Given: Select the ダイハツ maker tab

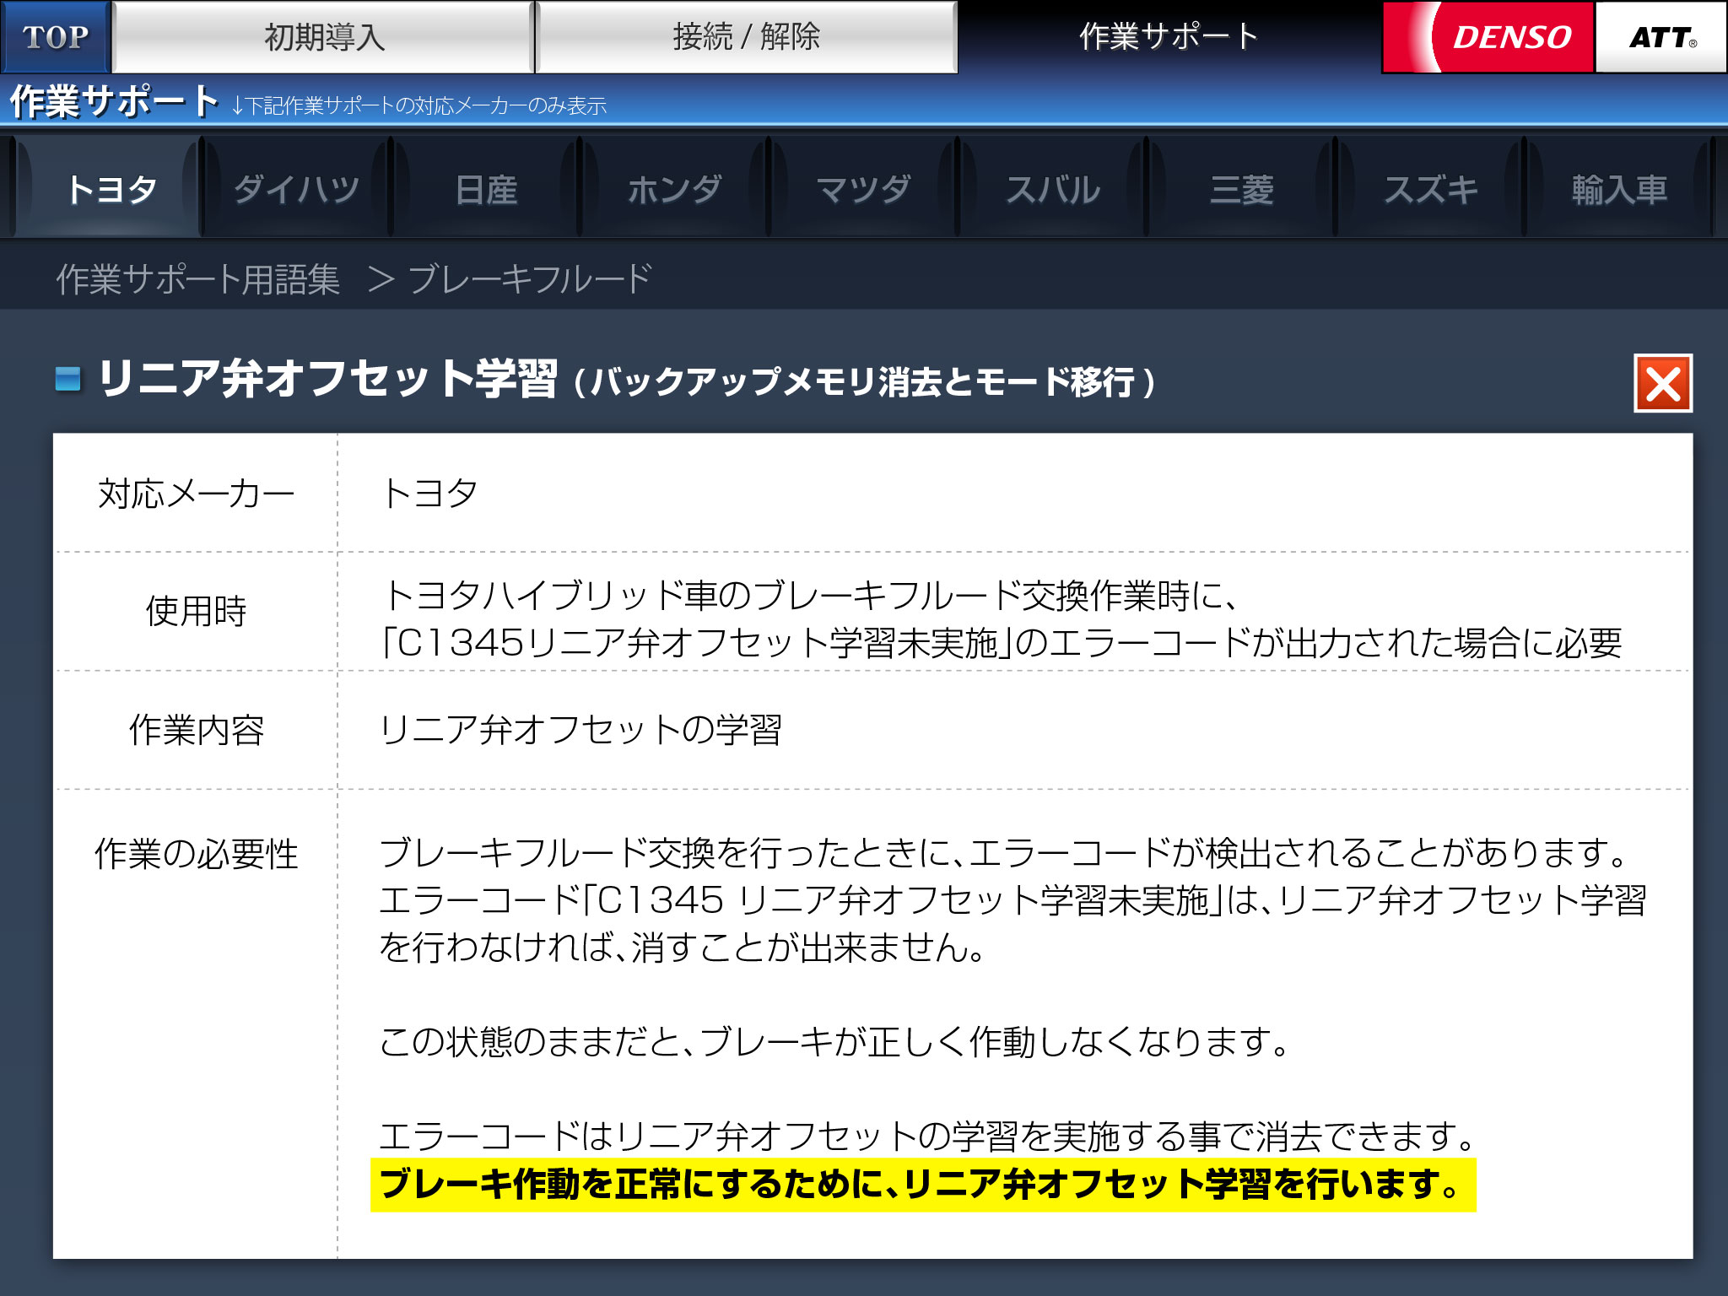Looking at the screenshot, I should click(x=296, y=189).
